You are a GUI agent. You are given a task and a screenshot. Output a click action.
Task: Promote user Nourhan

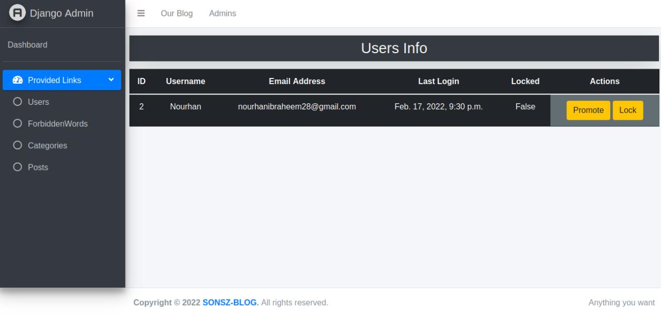(588, 110)
